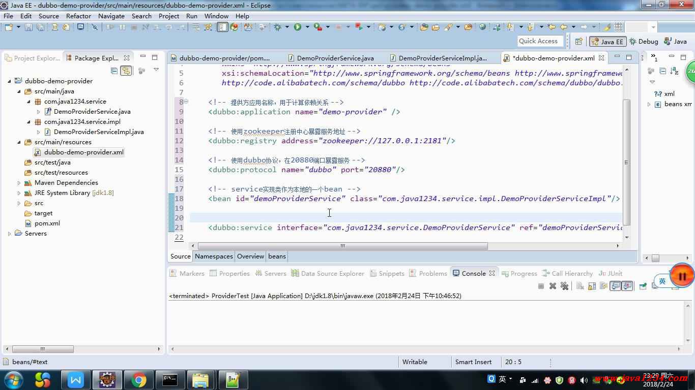The height and width of the screenshot is (390, 695).
Task: Open the Refactor menu
Action: pos(78,16)
